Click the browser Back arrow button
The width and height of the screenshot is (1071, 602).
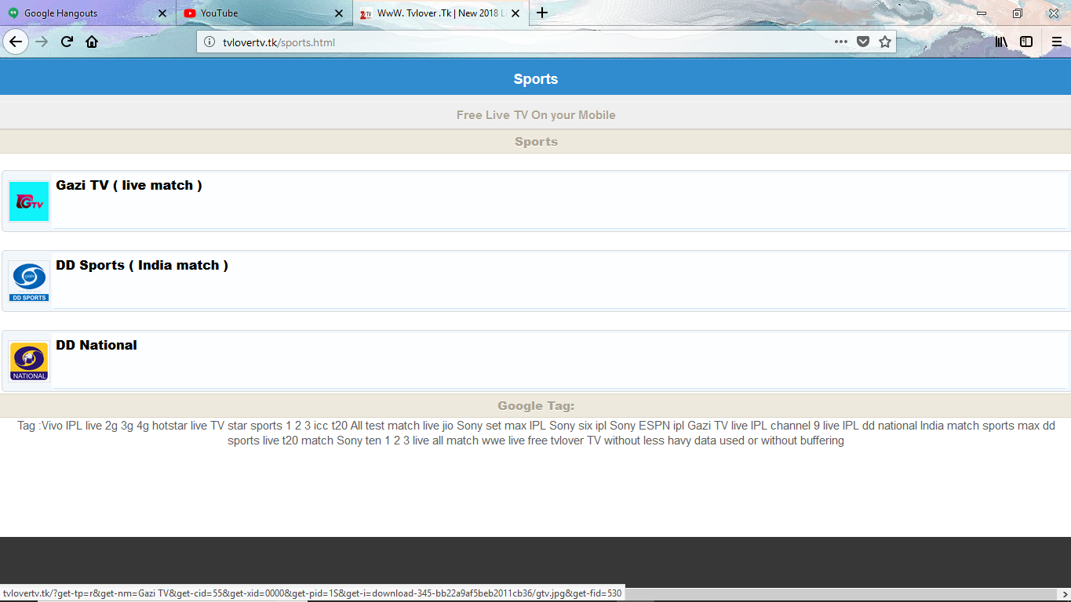click(x=16, y=42)
